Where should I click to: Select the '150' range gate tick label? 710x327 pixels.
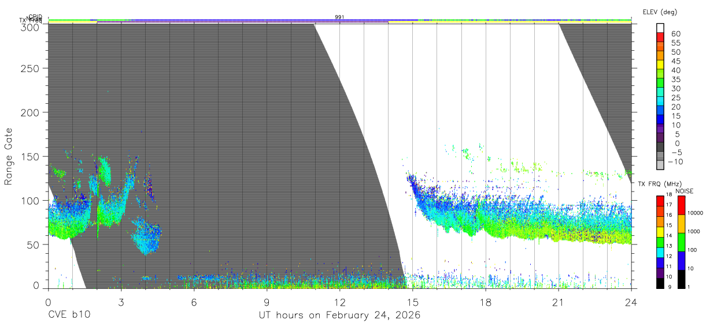(x=29, y=156)
